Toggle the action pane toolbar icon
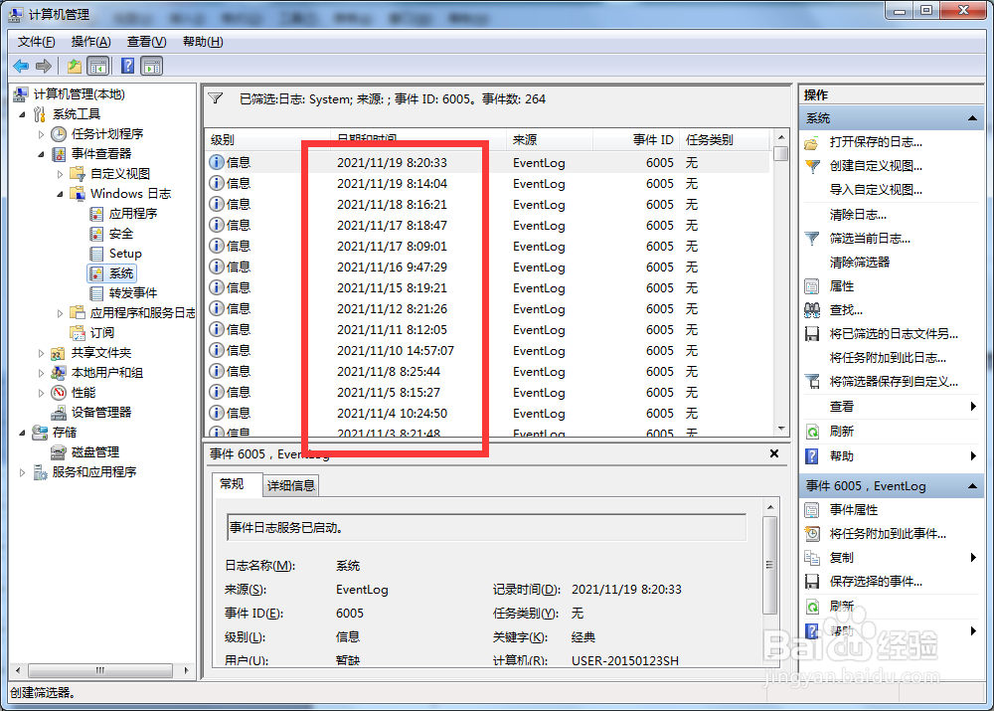The height and width of the screenshot is (711, 994). (x=152, y=66)
